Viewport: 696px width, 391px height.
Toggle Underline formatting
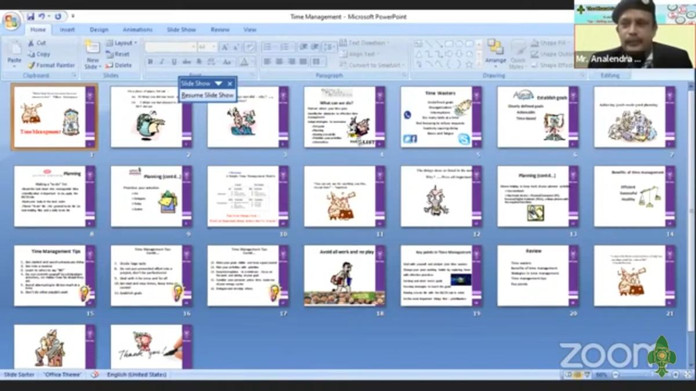173,62
